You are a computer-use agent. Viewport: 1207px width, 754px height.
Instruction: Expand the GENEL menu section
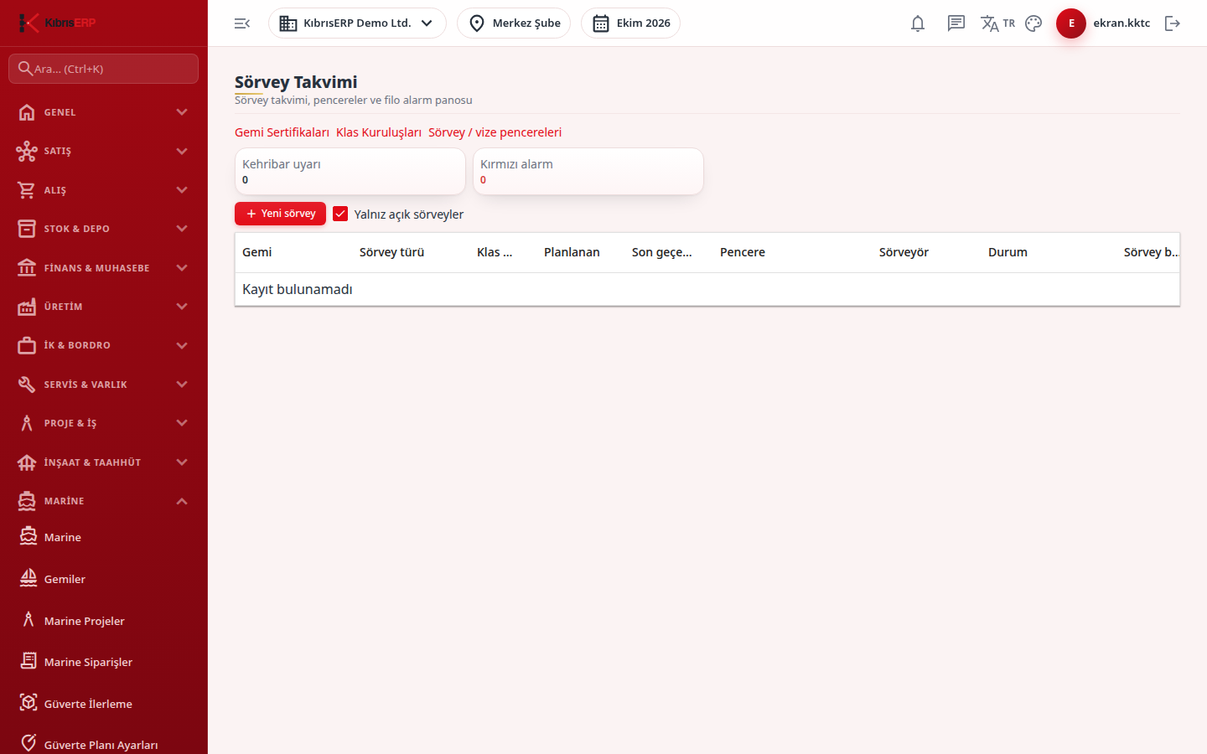[104, 112]
